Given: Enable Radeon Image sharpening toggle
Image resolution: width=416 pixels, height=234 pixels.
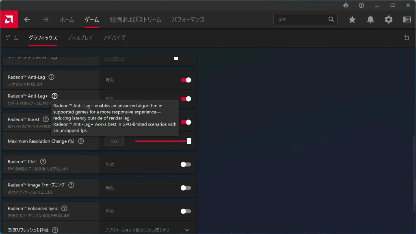Looking at the screenshot, I should (x=186, y=188).
